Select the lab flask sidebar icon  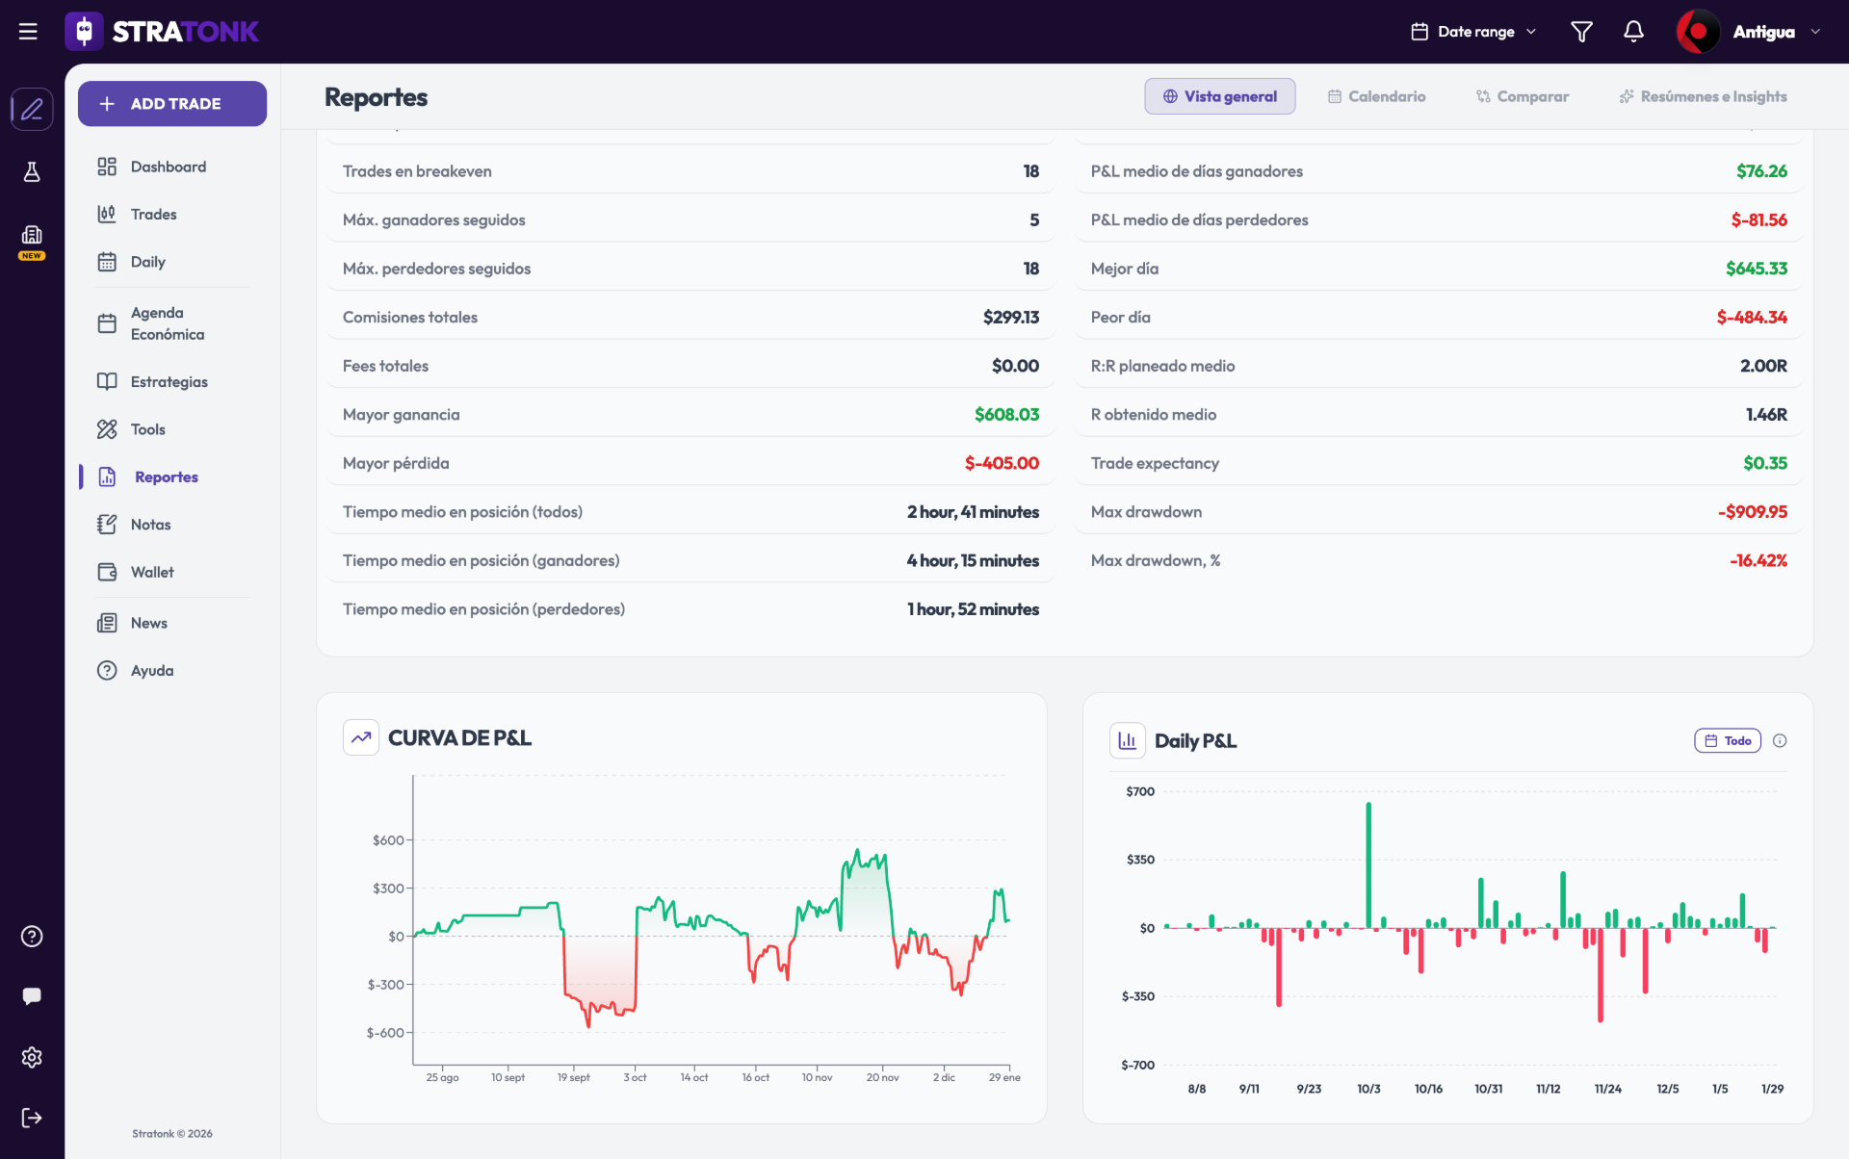(32, 171)
